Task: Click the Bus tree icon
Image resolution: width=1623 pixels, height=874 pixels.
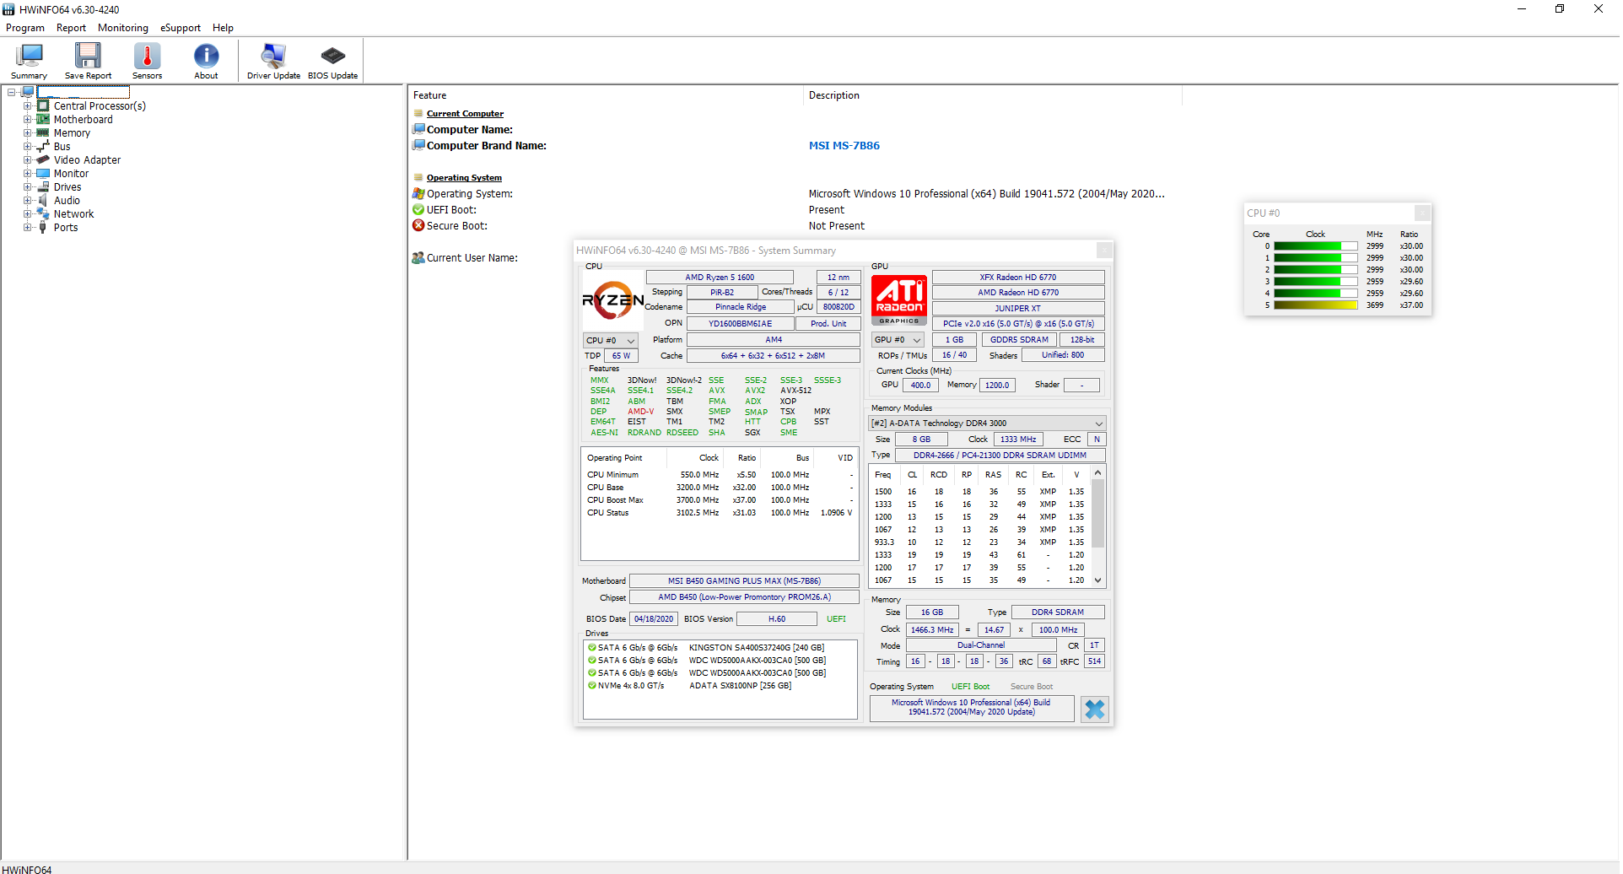Action: point(43,147)
